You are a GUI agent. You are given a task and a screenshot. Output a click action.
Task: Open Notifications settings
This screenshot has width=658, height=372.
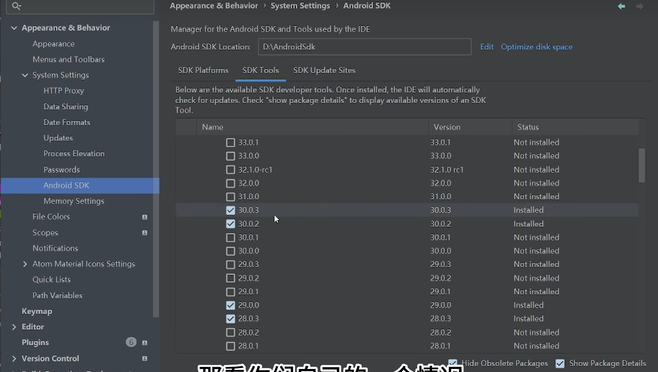click(55, 248)
